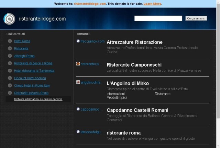Click the arrow bullet beside Alberghi Roma
Screen dimensions: 220x148
click(10, 56)
